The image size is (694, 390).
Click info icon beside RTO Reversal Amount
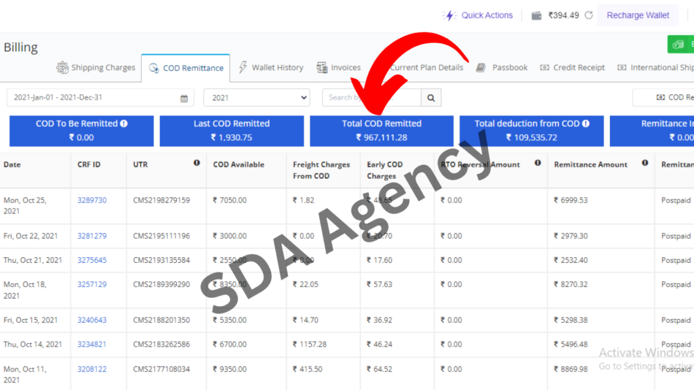[x=537, y=163]
